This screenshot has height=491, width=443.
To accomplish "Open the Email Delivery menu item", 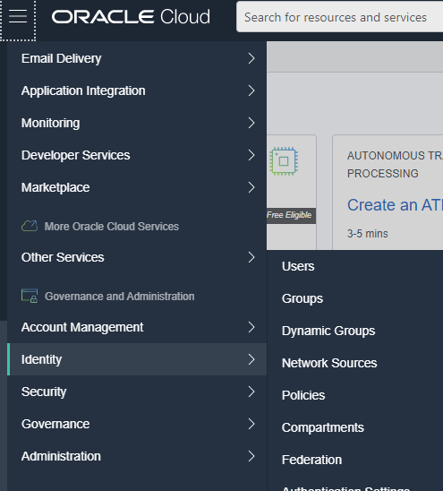I will click(x=137, y=58).
